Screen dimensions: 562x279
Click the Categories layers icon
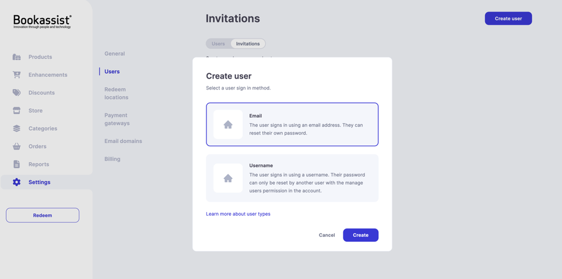click(16, 129)
